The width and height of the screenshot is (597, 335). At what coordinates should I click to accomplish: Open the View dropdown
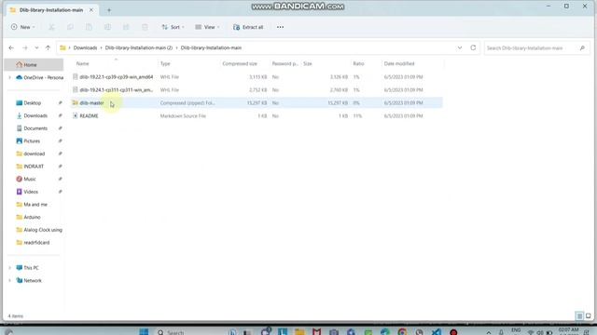tap(207, 27)
